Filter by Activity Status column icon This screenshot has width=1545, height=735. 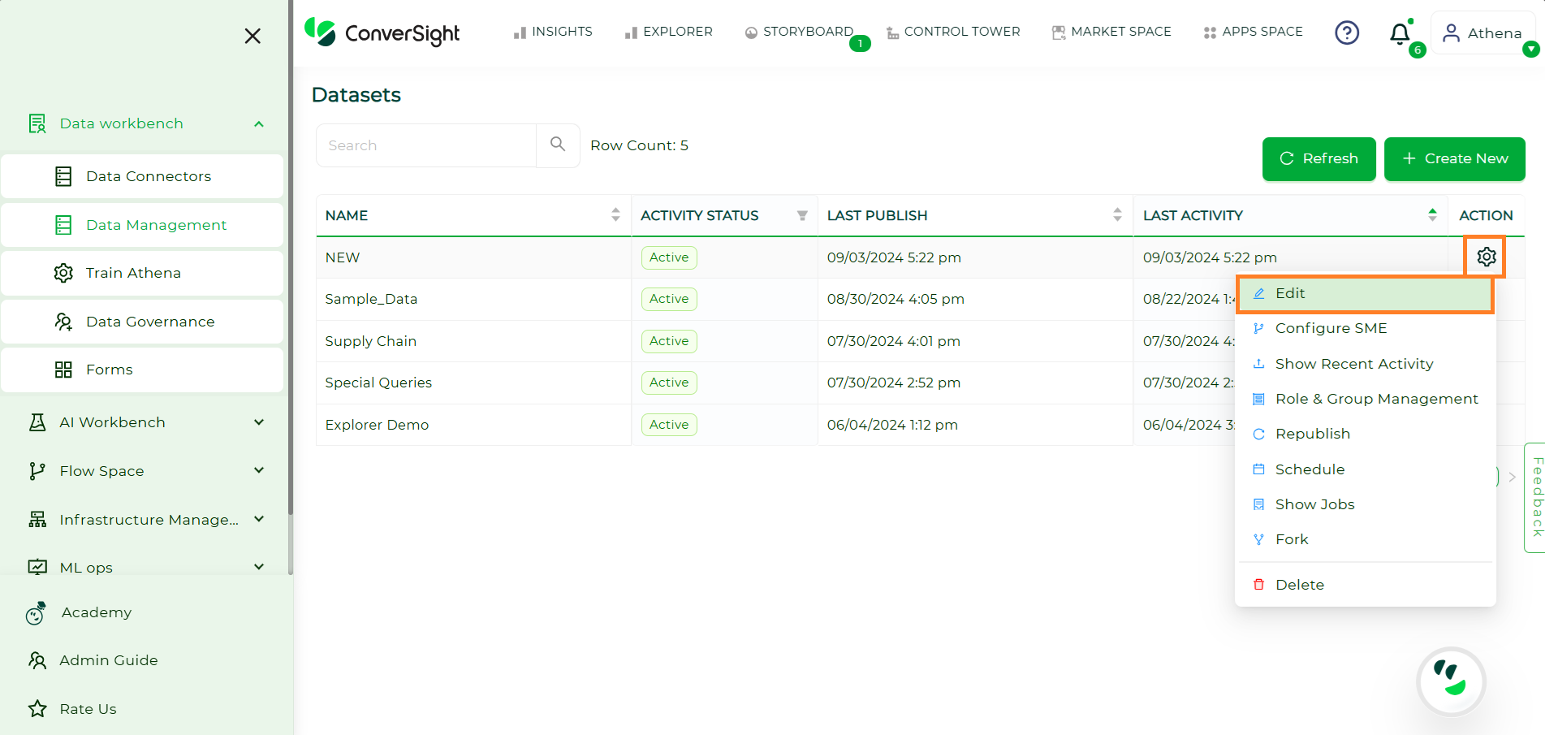(x=802, y=215)
